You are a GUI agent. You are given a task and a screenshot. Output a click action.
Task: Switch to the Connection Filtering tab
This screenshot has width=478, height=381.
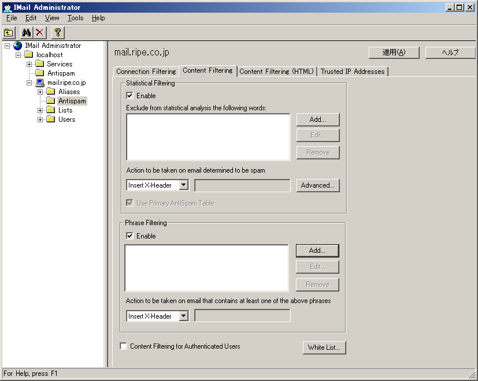coord(146,72)
